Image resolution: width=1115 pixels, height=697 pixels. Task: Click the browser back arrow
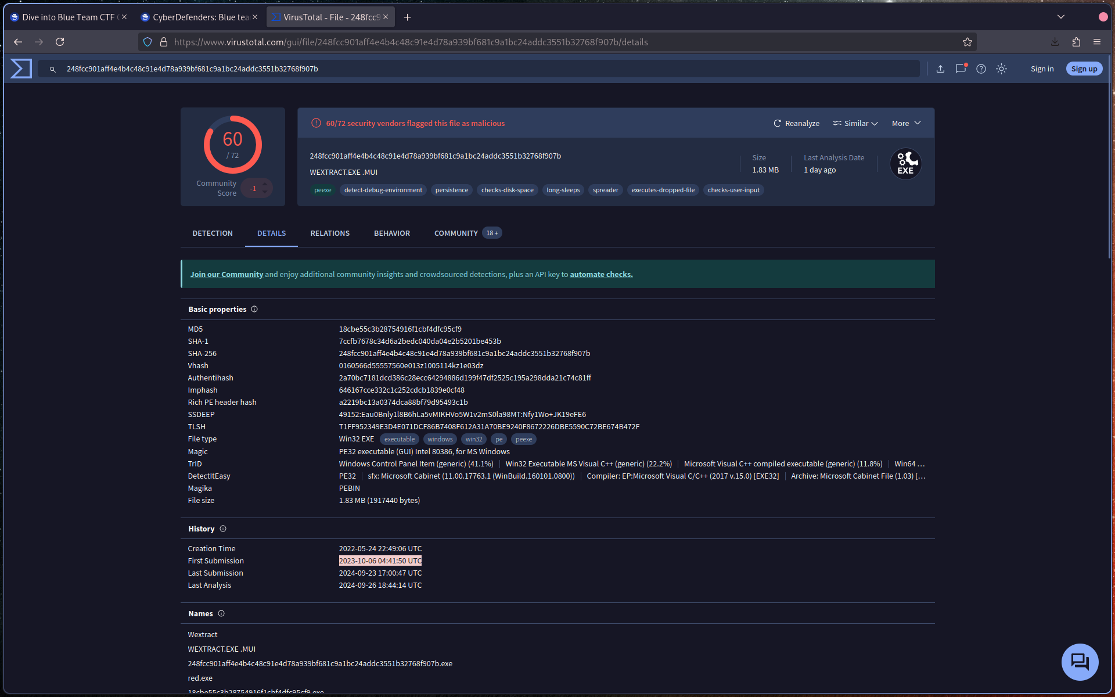pos(18,42)
